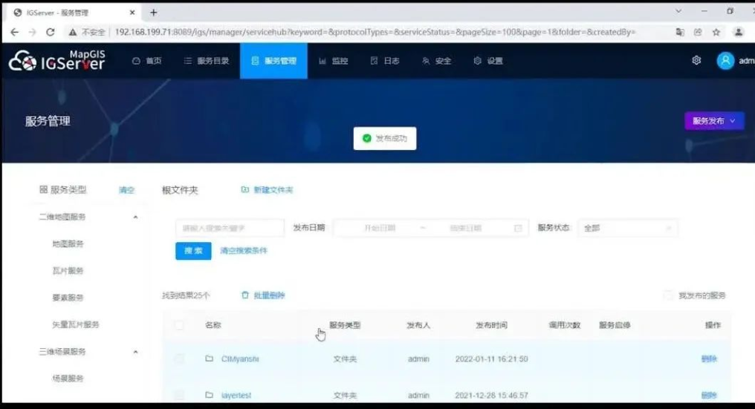Click the translate page icon in address bar
This screenshot has width=755, height=409.
pyautogui.click(x=679, y=32)
